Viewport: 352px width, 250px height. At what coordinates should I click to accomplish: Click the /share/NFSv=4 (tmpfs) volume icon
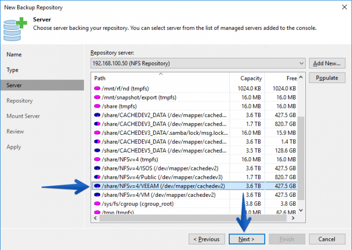point(97,159)
